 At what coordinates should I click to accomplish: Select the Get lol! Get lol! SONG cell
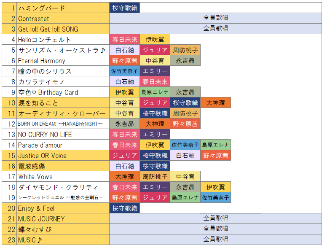click(x=63, y=29)
